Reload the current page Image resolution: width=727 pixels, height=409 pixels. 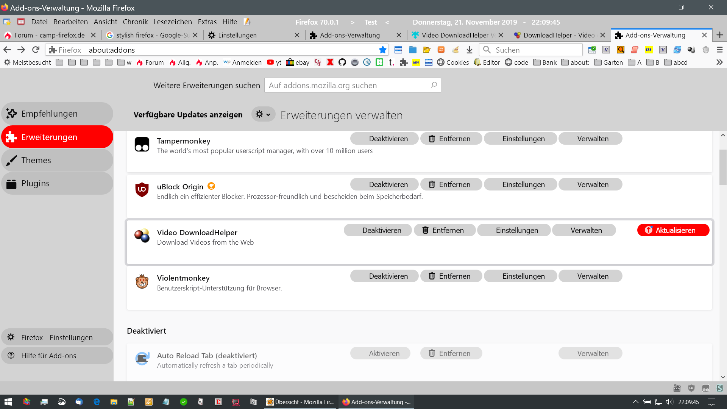point(36,50)
